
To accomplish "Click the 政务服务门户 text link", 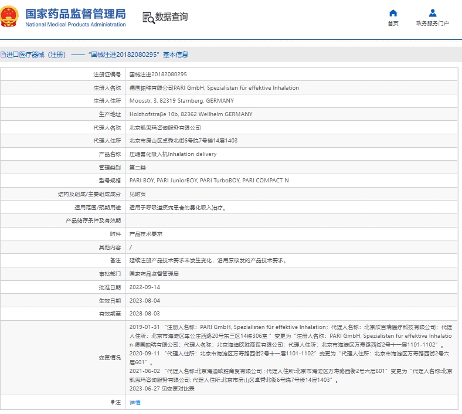I will point(433,23).
